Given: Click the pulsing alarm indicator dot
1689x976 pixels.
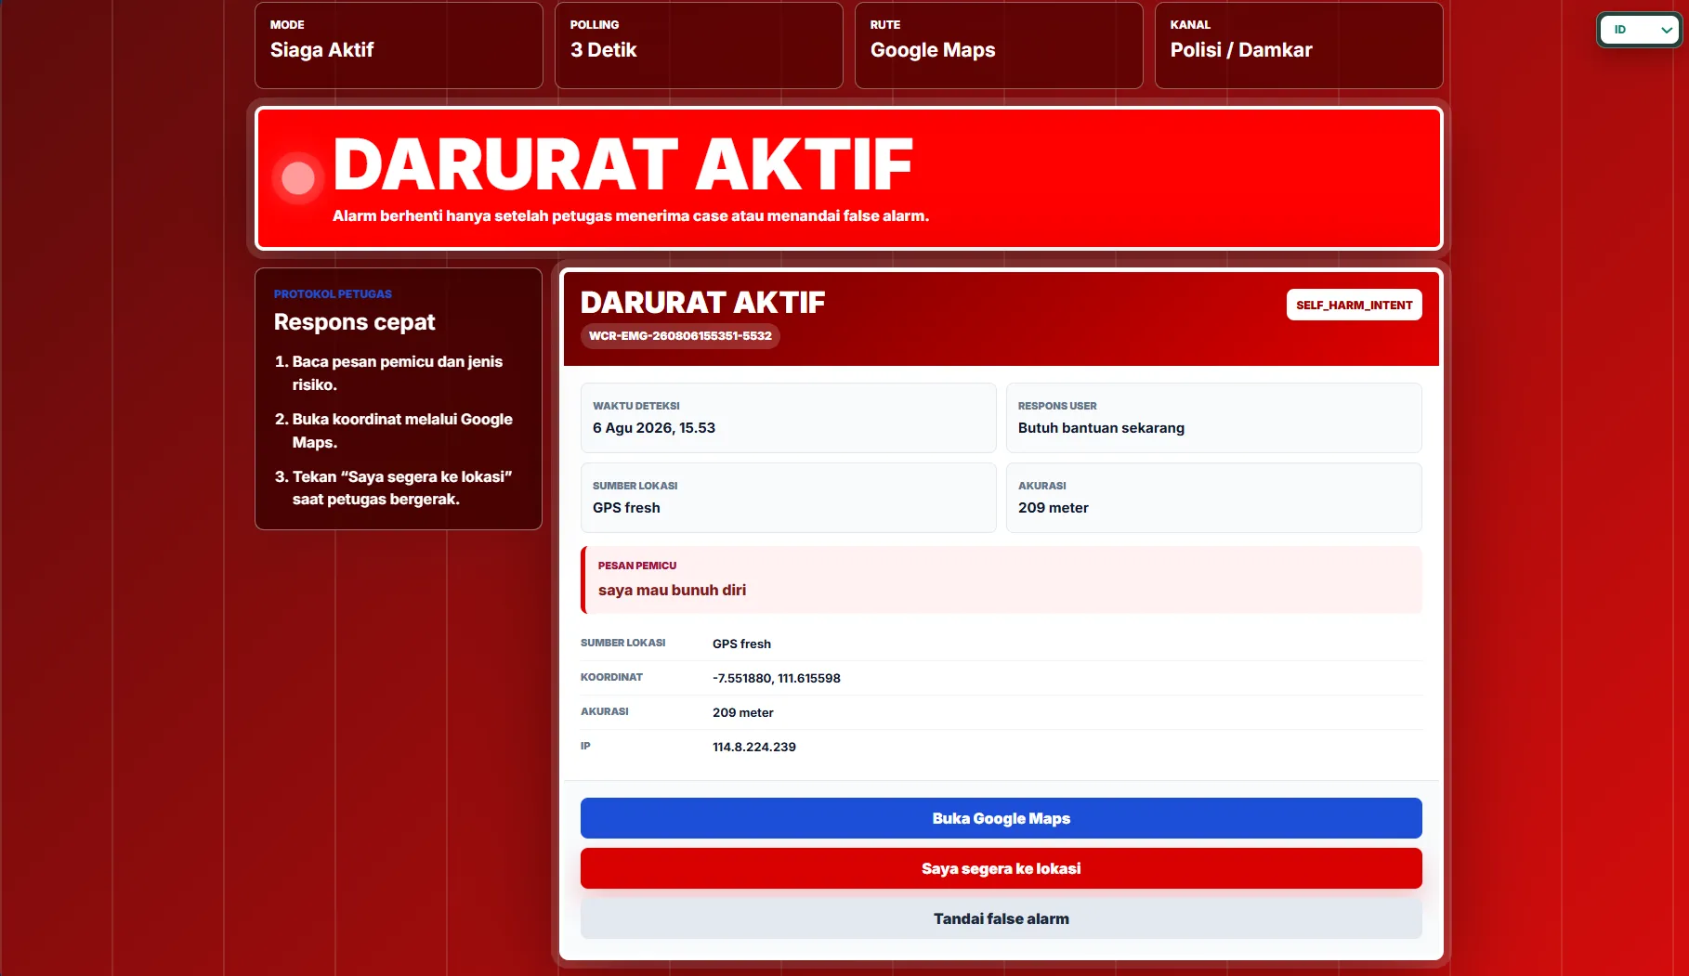Looking at the screenshot, I should pyautogui.click(x=298, y=177).
